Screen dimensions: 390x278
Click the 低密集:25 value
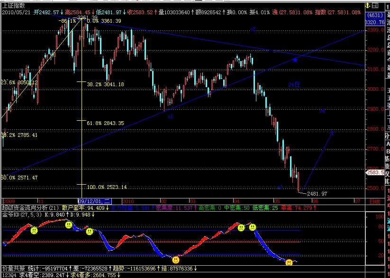265,208
